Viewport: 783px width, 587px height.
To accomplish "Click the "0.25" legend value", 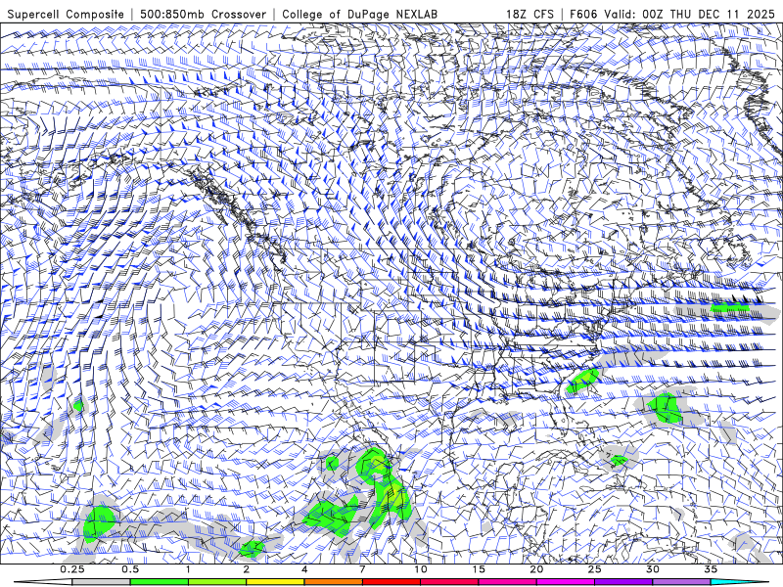I will (72, 569).
